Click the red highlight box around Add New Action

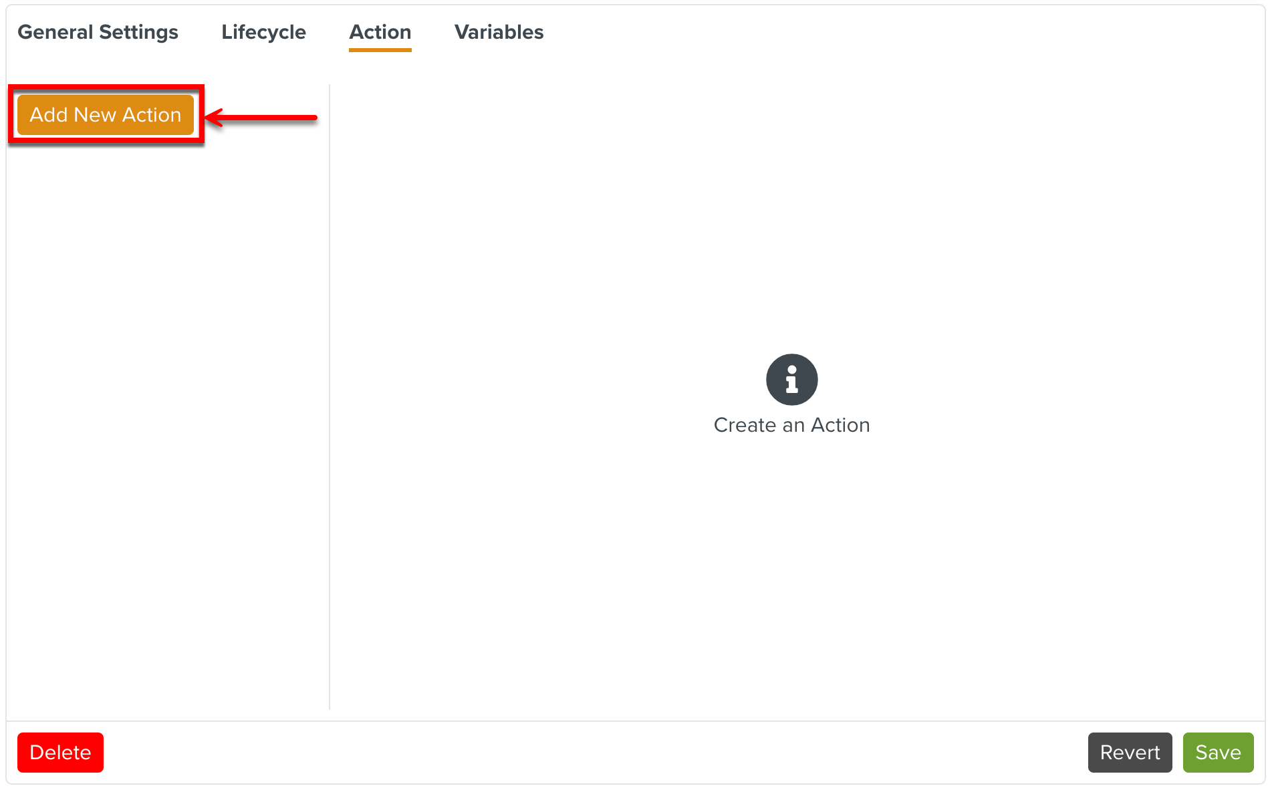click(x=106, y=88)
